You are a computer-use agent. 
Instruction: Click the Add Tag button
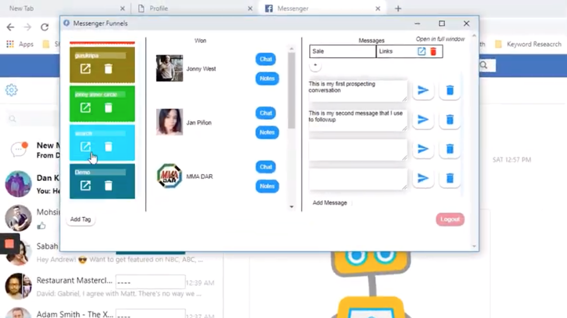[81, 219]
